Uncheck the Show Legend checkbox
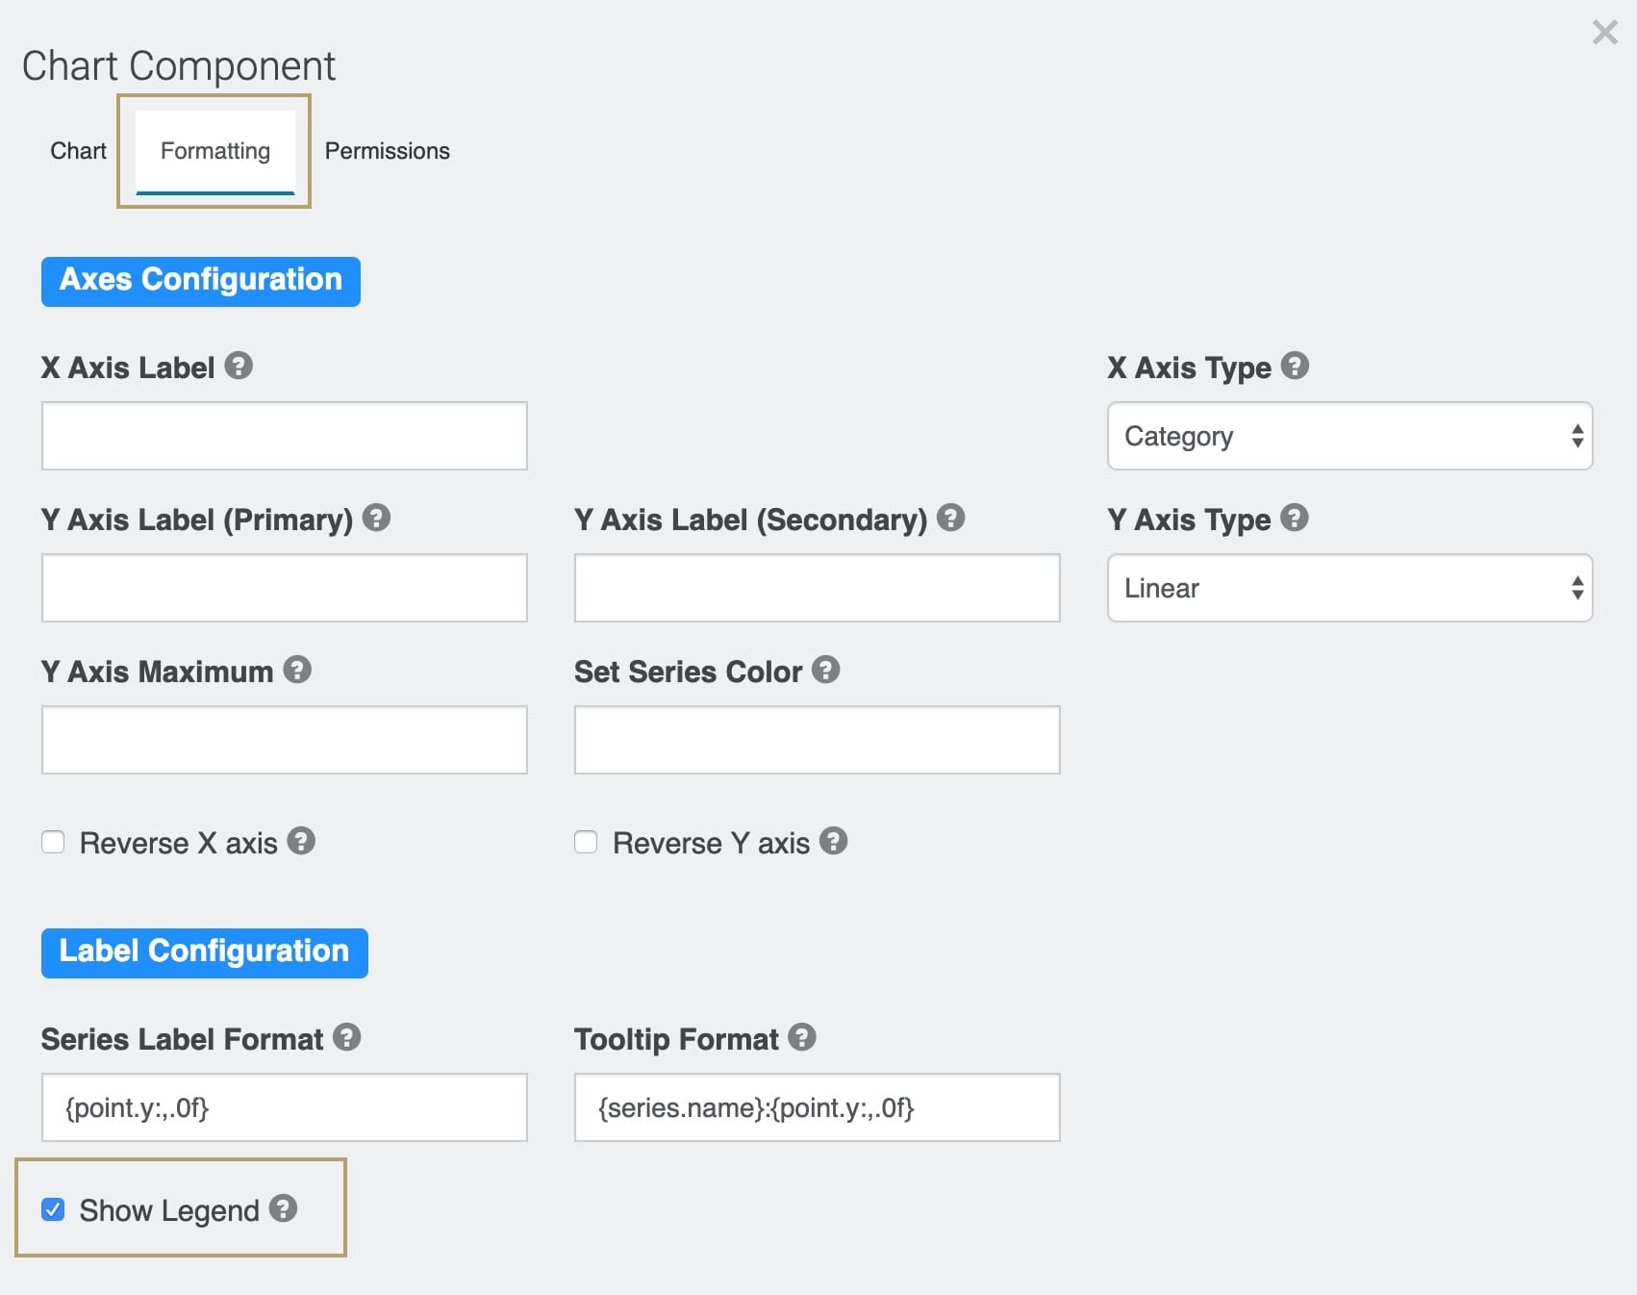 coord(53,1209)
